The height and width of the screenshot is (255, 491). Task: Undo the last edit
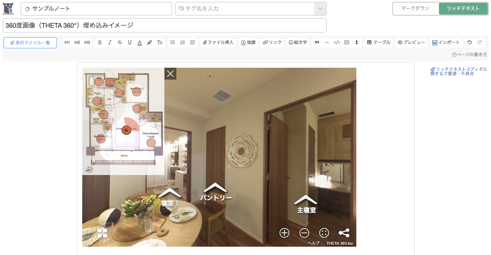pyautogui.click(x=470, y=43)
